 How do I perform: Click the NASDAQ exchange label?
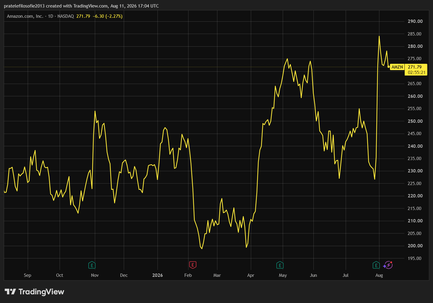[66, 16]
